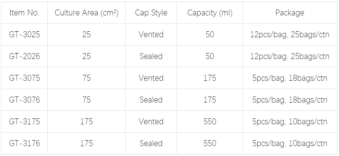Image resolution: width=339 pixels, height=156 pixels.
Task: Select Vented cap style for GT-3025
Action: click(x=151, y=35)
